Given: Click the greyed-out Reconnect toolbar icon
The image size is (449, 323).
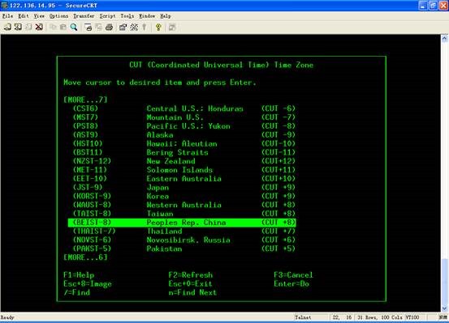Looking at the screenshot, I should click(x=28, y=28).
